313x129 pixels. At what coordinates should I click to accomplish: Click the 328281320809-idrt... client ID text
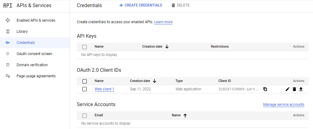click(x=240, y=89)
